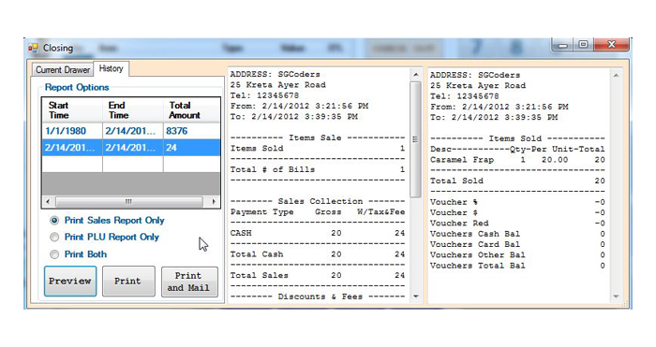Viewport: 656px width, 347px height.
Task: Click the Closing window app icon
Action: (x=33, y=48)
